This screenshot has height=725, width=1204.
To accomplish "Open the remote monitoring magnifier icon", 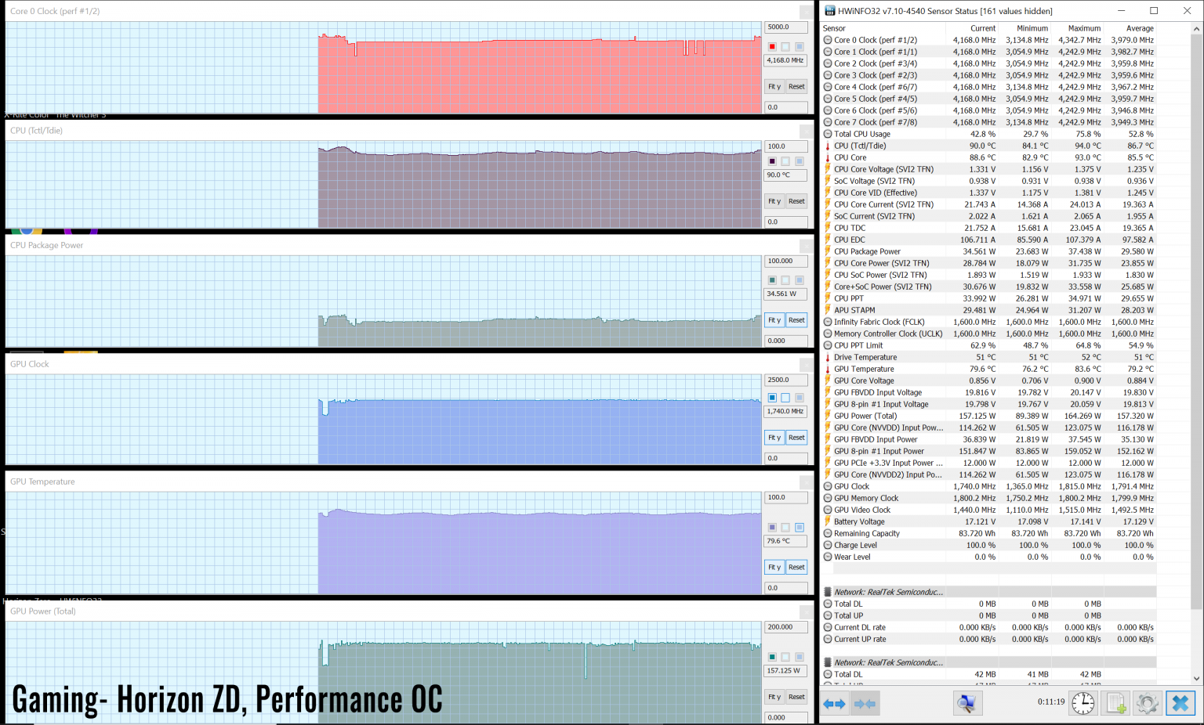I will tap(967, 703).
